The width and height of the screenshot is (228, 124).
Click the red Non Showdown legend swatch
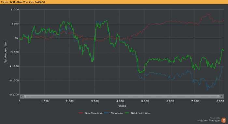click(x=81, y=113)
